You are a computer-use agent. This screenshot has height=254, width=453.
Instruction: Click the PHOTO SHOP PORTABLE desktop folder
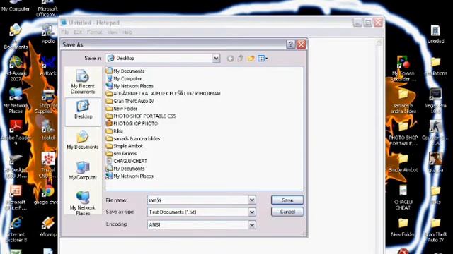pos(403,133)
